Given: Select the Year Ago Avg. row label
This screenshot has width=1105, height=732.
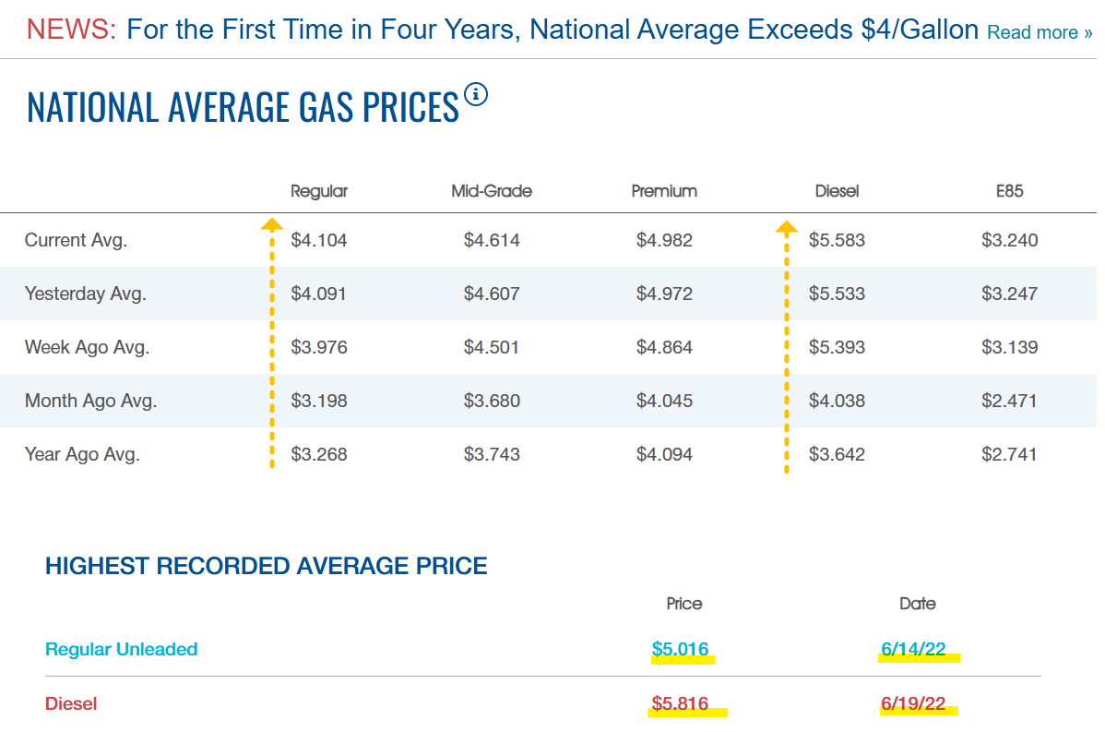Looking at the screenshot, I should (x=82, y=454).
